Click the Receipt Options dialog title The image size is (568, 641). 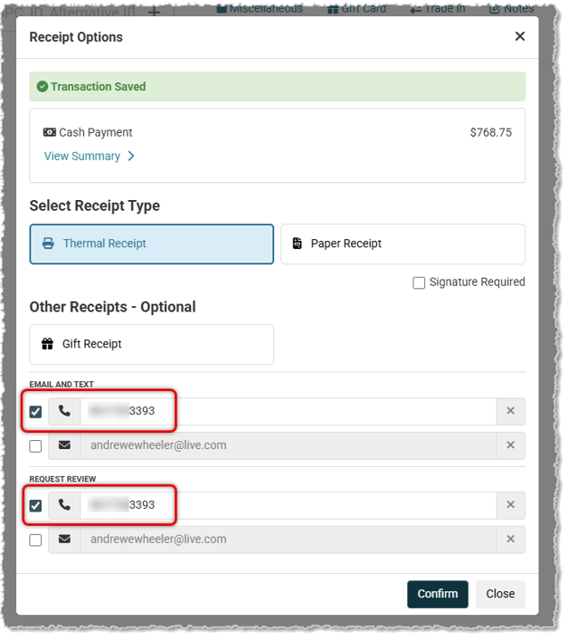coord(76,37)
